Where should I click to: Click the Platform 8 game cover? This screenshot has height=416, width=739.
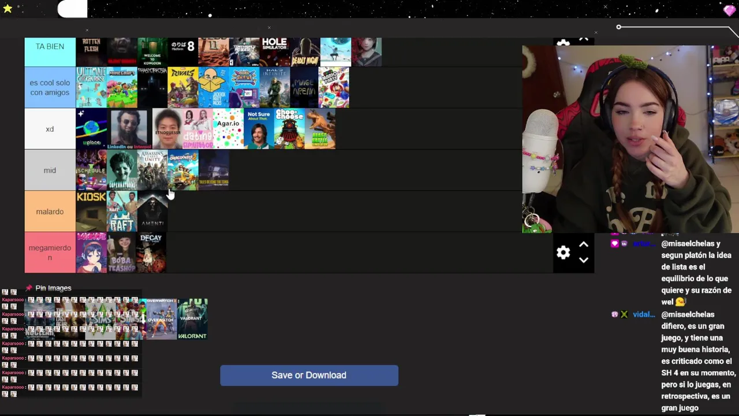(x=183, y=52)
